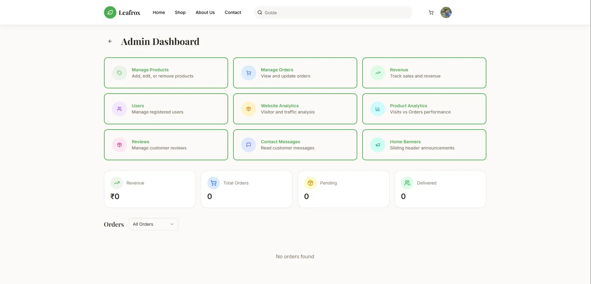Click 'Visitor and traffic analysis' text
The height and width of the screenshot is (284, 591).
pos(288,112)
